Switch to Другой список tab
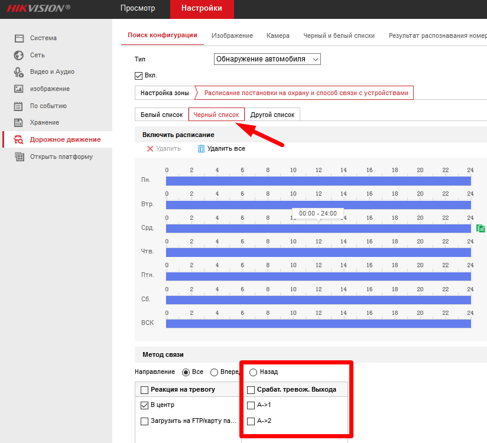This screenshot has width=487, height=443. coord(272,115)
